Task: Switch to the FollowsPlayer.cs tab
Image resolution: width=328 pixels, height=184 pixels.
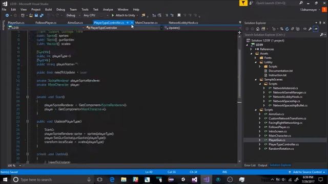Action: pos(46,22)
